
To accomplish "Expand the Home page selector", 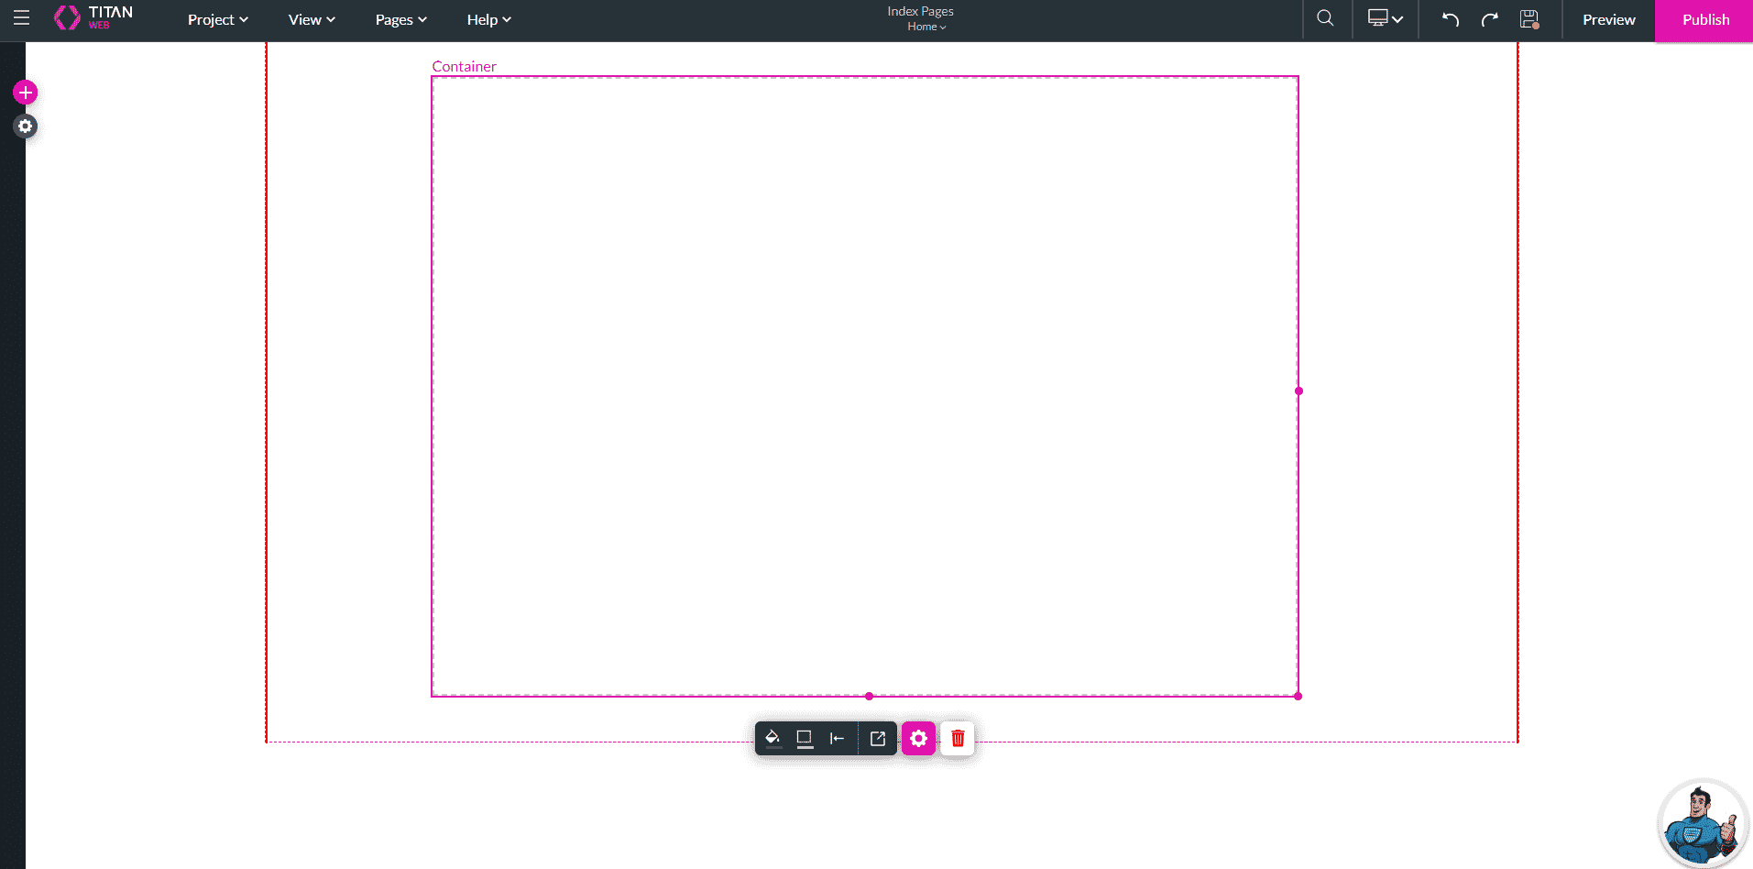I will [926, 27].
